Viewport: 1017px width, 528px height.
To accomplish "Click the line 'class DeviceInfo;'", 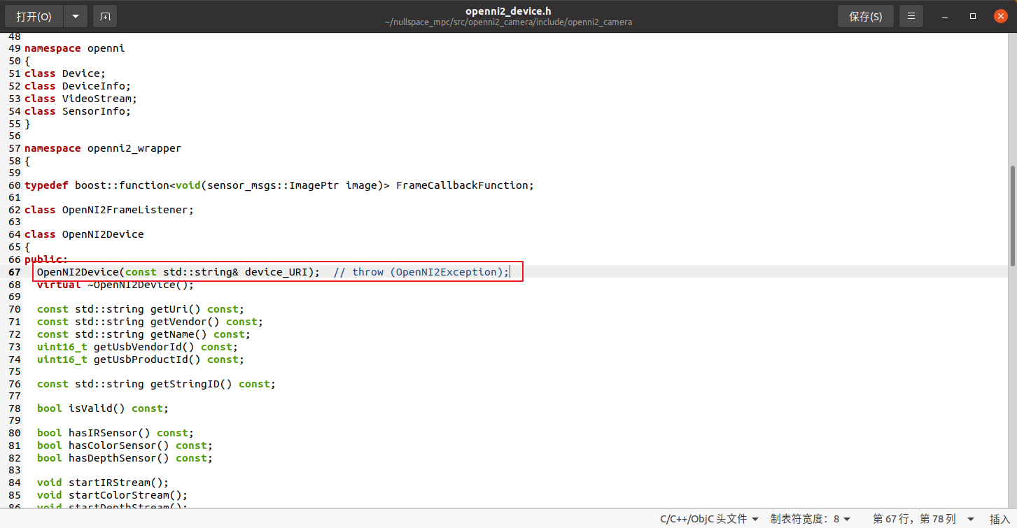I will pos(78,86).
